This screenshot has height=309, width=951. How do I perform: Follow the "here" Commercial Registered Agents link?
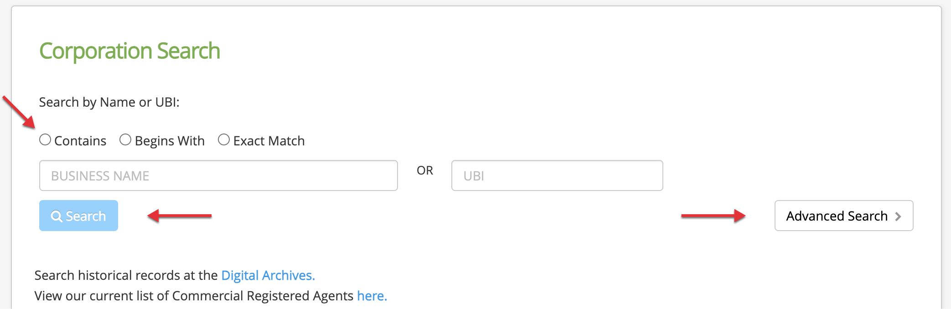pyautogui.click(x=372, y=296)
